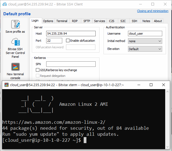Click Bitvise SSH Client title bar icon
This screenshot has height=151, width=172.
[5, 4]
